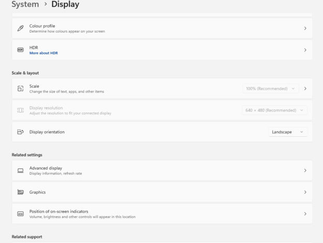Click the Scale resize icon
The image size is (323, 243).
point(20,89)
